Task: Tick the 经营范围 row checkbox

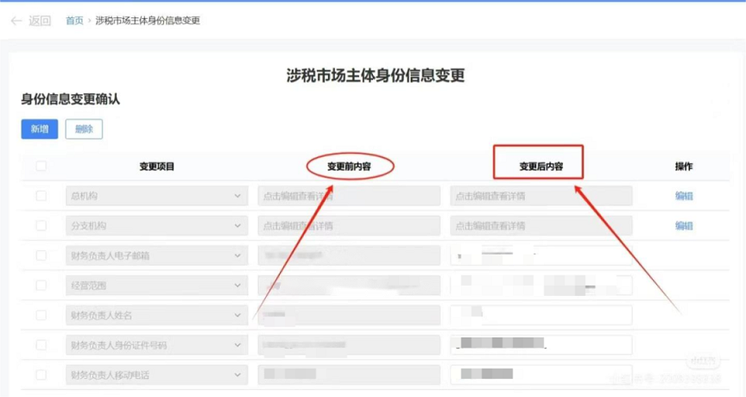Action: tap(41, 286)
